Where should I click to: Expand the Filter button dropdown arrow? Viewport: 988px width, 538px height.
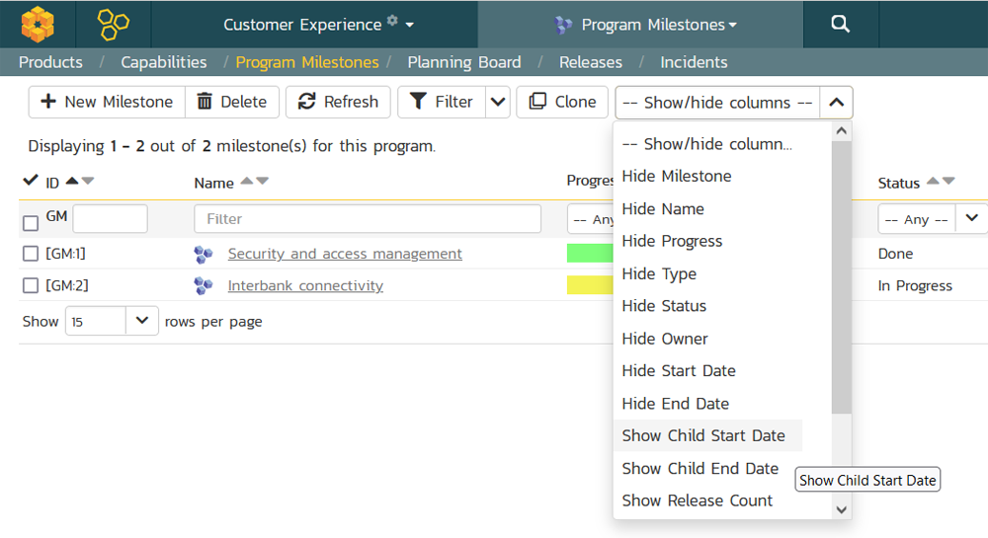498,102
